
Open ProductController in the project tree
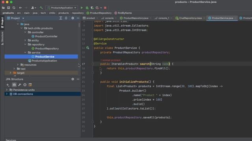(46, 36)
